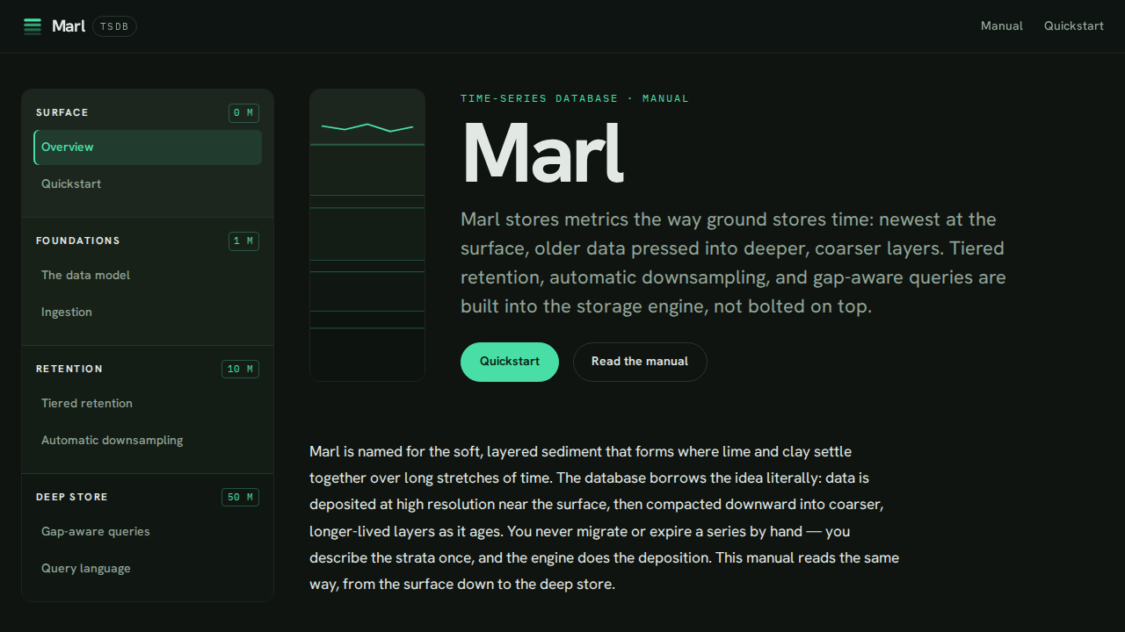Screen dimensions: 1125x632
Task: Click the FOUNDATIONS section heading
Action: [78, 241]
